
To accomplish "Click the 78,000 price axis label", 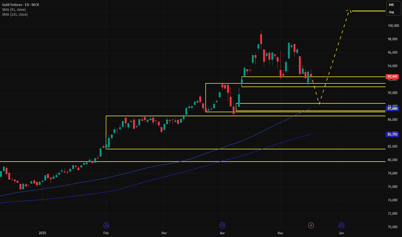I will 393,174.
